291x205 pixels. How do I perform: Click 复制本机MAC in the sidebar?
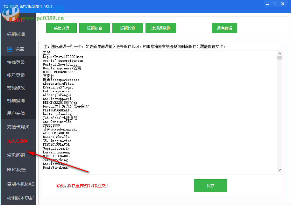21,184
